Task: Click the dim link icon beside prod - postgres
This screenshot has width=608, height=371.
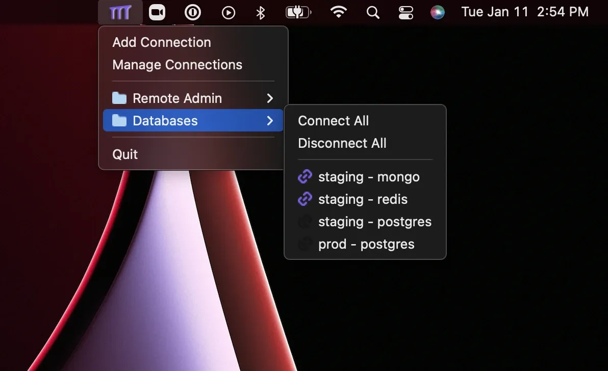Action: coord(305,244)
